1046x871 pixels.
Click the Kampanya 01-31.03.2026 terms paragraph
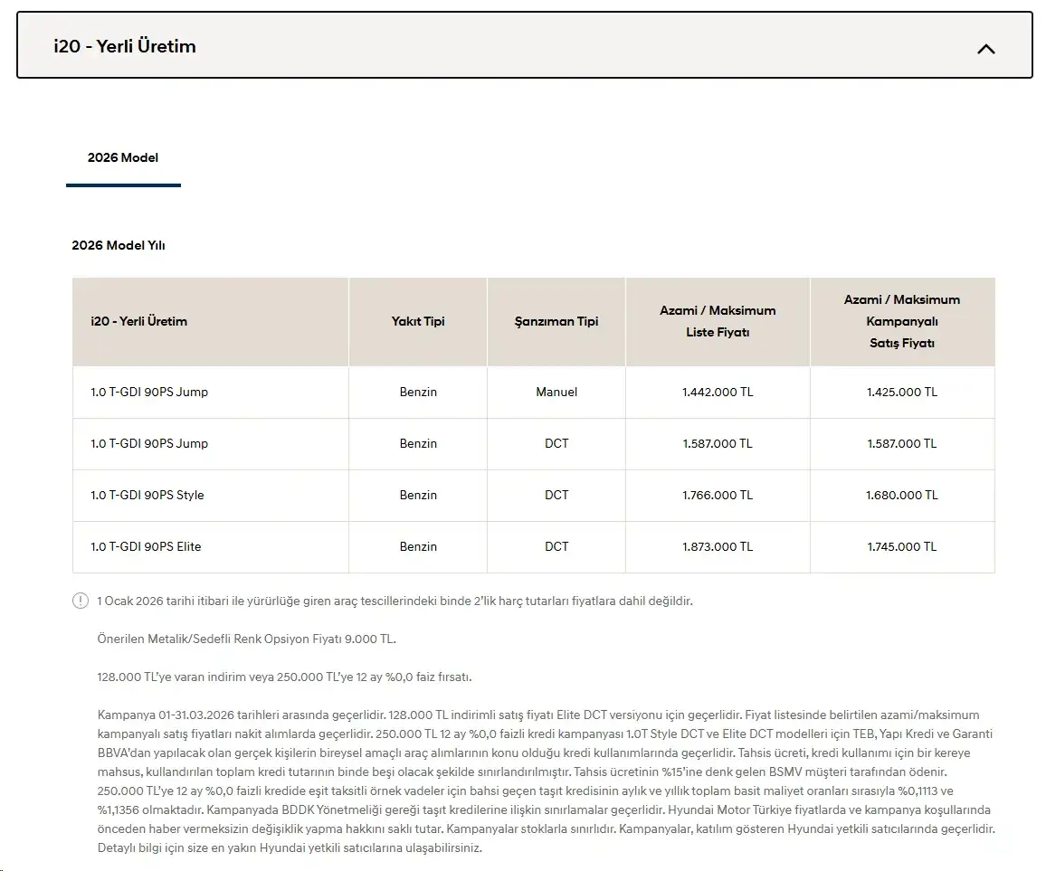click(547, 781)
